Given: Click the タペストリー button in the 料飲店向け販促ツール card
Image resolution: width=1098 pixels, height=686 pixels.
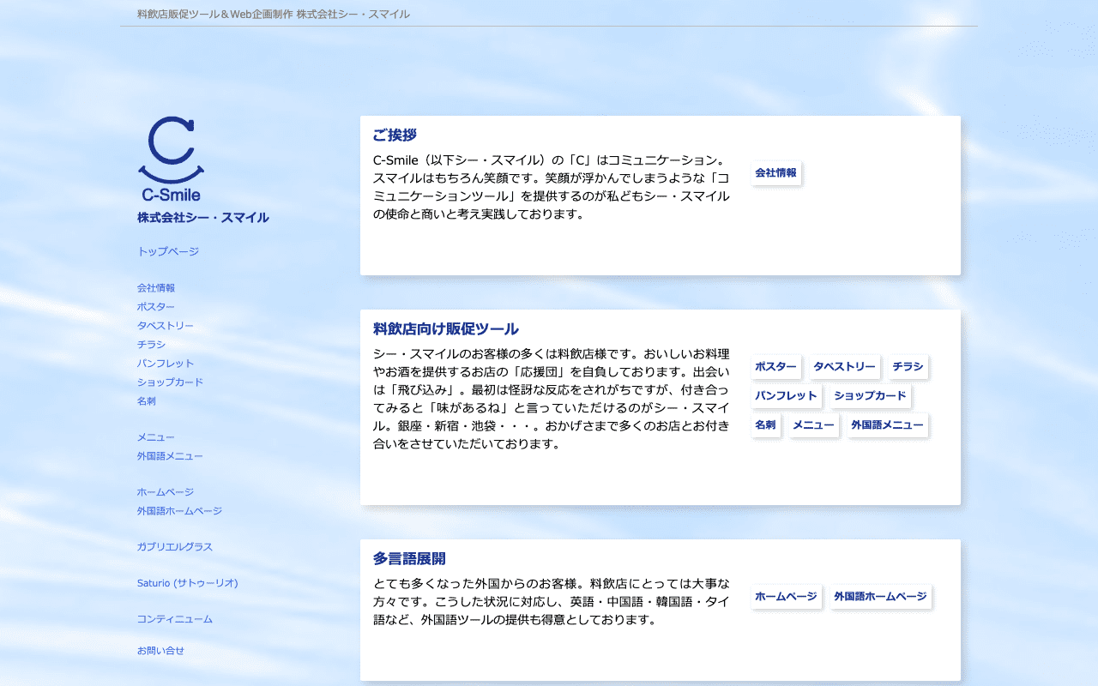Looking at the screenshot, I should (844, 367).
